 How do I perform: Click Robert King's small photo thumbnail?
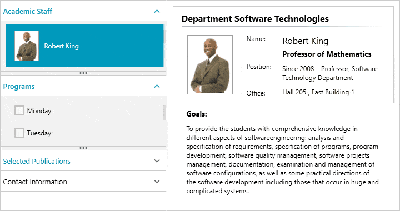point(27,46)
